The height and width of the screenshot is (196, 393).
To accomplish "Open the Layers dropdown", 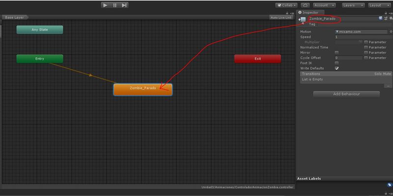I will [x=353, y=5].
